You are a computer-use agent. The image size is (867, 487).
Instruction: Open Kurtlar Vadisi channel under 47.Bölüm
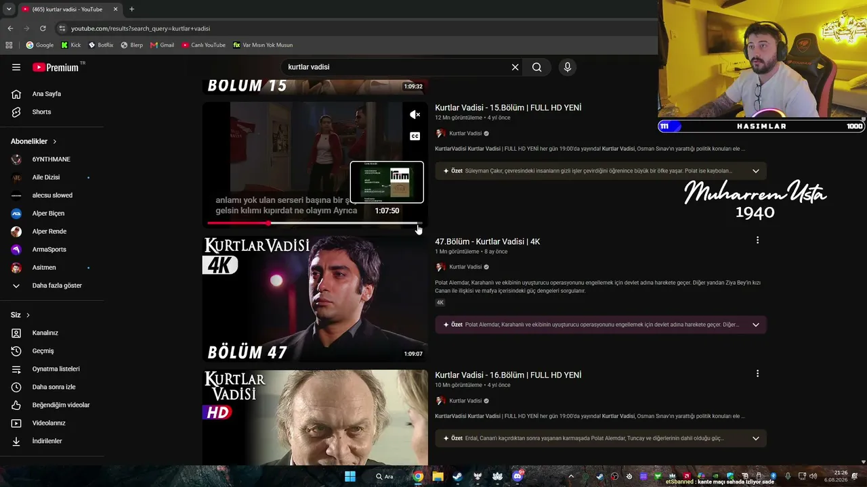click(465, 267)
